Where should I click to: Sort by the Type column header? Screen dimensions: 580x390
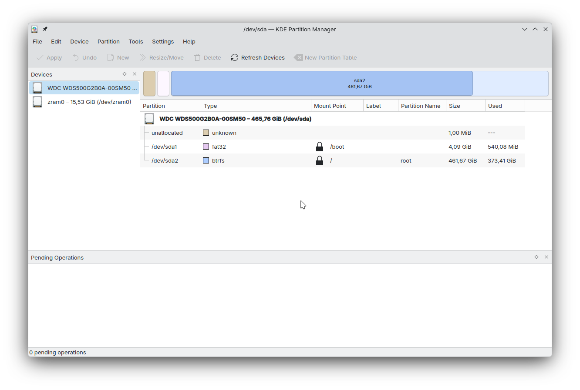tap(256, 106)
